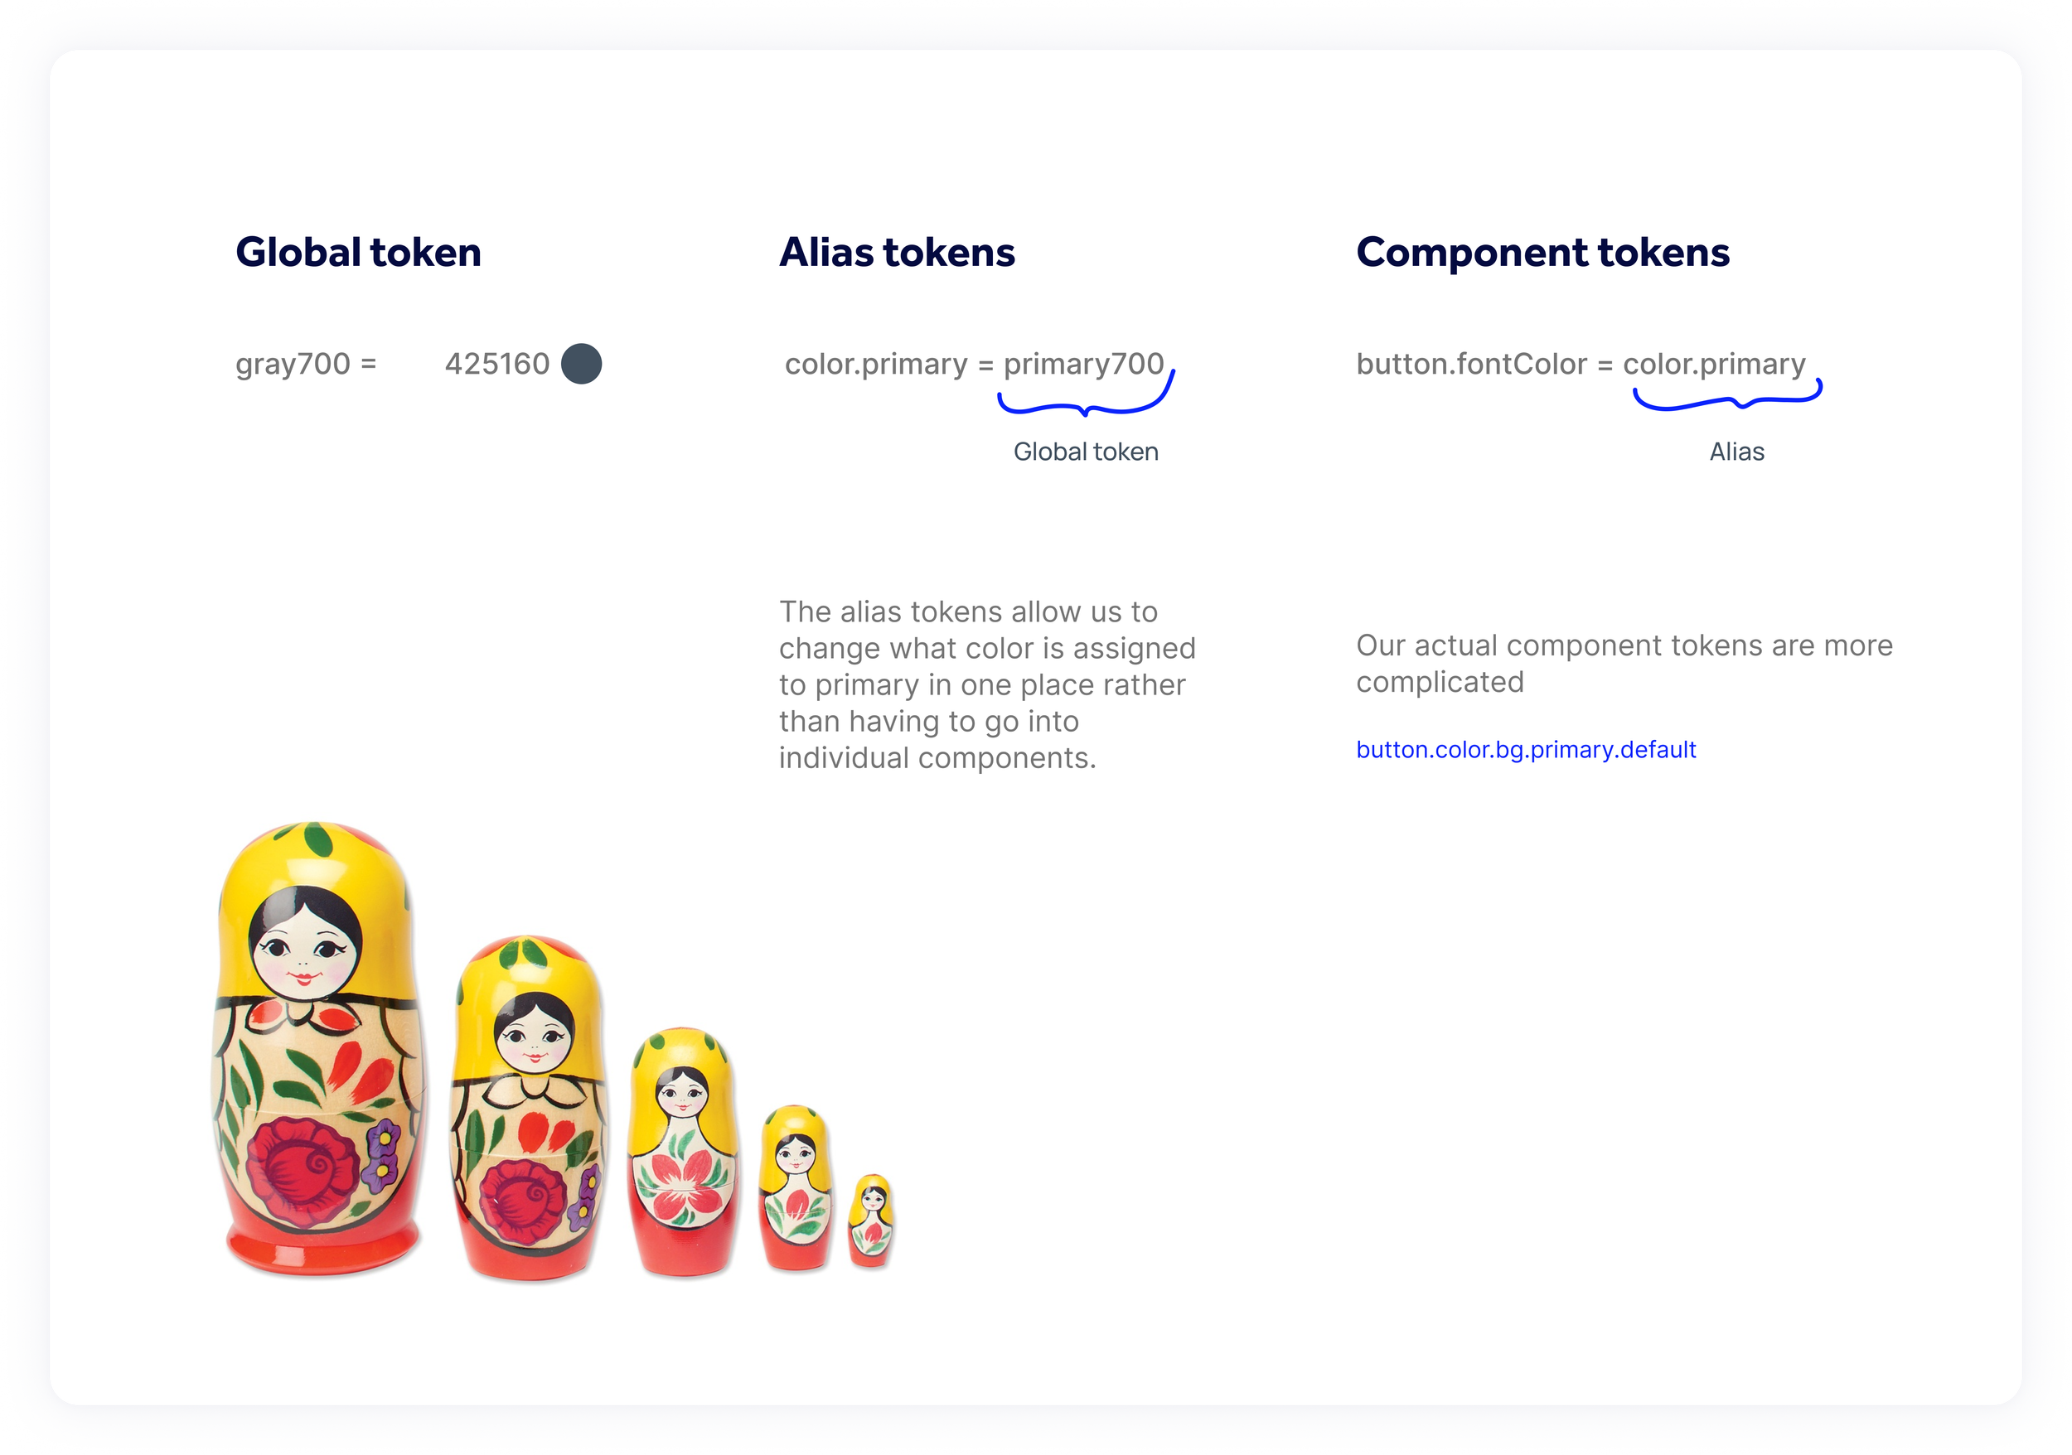This screenshot has height=1455, width=2072.
Task: Select the fourth nesting doll
Action: coord(796,1187)
